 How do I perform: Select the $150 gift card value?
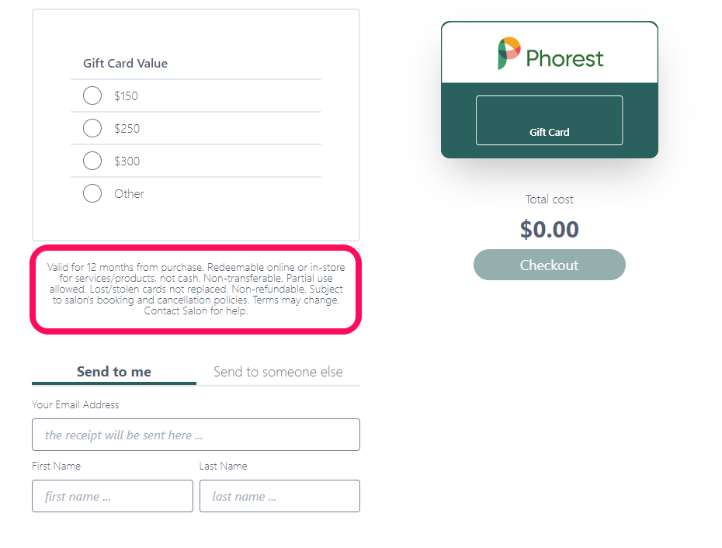[92, 95]
